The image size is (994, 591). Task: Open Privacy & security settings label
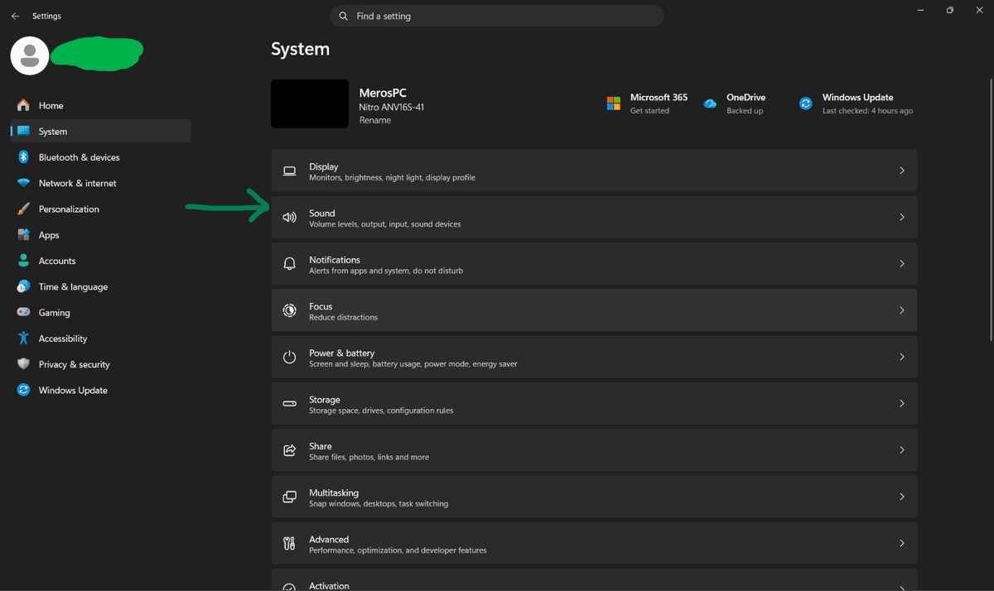tap(74, 364)
